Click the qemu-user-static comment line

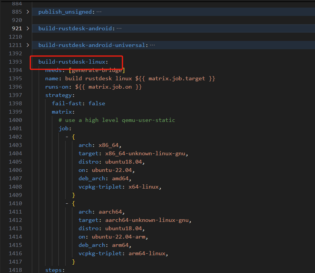coord(117,120)
